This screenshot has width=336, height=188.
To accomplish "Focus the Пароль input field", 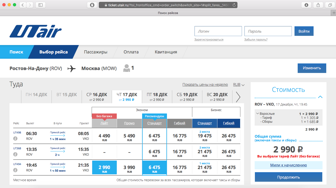I will (x=268, y=31).
